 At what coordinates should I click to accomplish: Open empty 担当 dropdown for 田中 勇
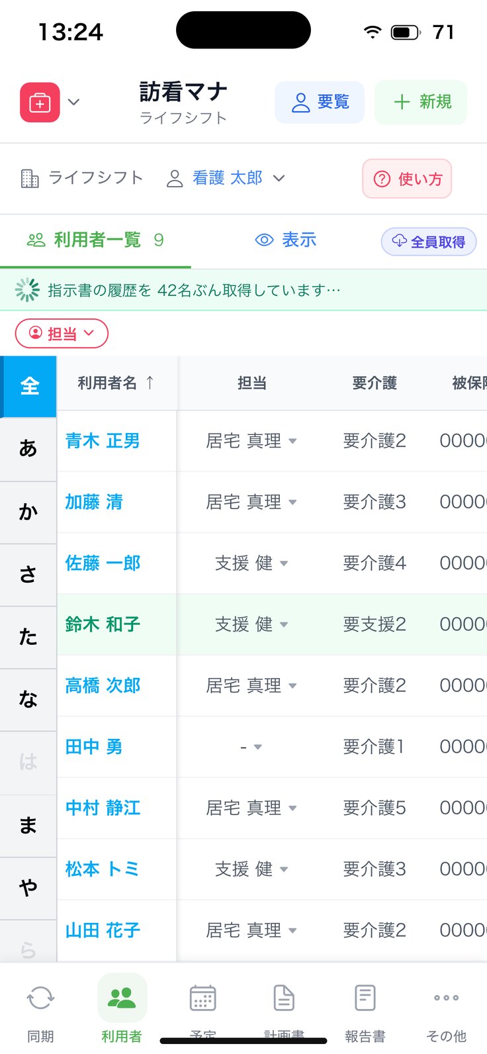(251, 747)
